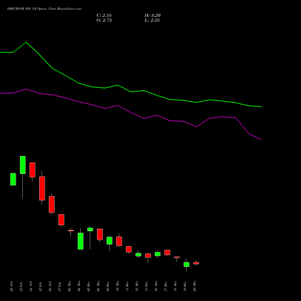Select the red candle for 27 Feb
This screenshot has height=301, width=301.
point(61,220)
